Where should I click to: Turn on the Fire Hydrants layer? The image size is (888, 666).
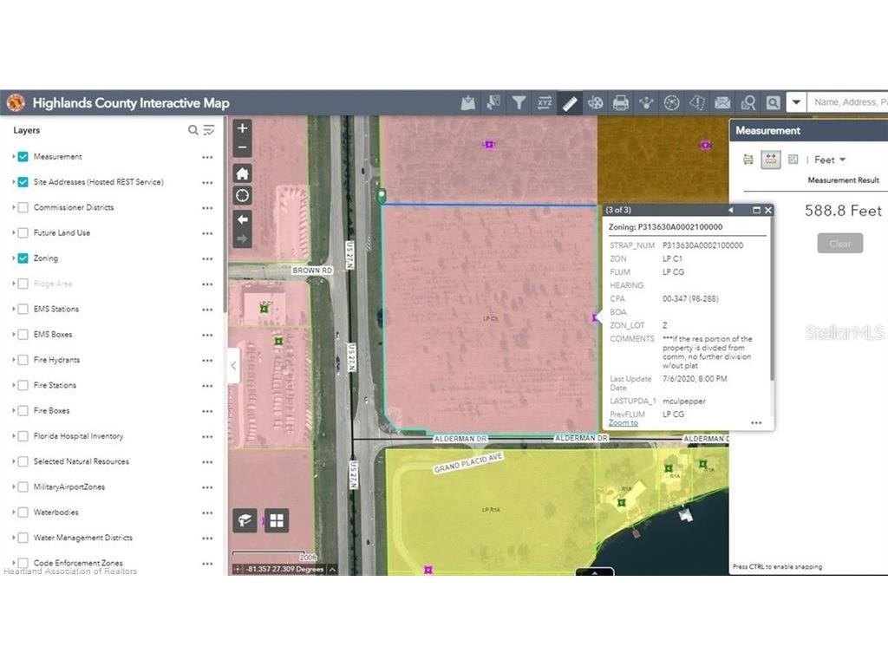click(x=23, y=360)
